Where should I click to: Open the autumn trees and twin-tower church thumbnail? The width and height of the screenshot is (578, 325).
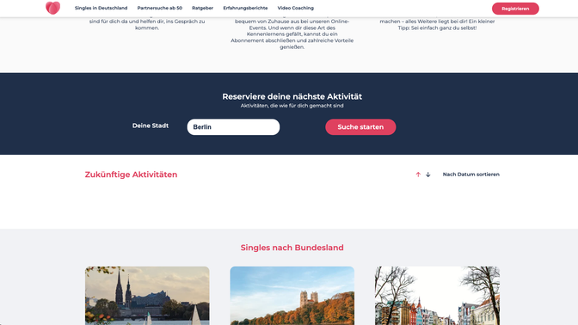[292, 296]
